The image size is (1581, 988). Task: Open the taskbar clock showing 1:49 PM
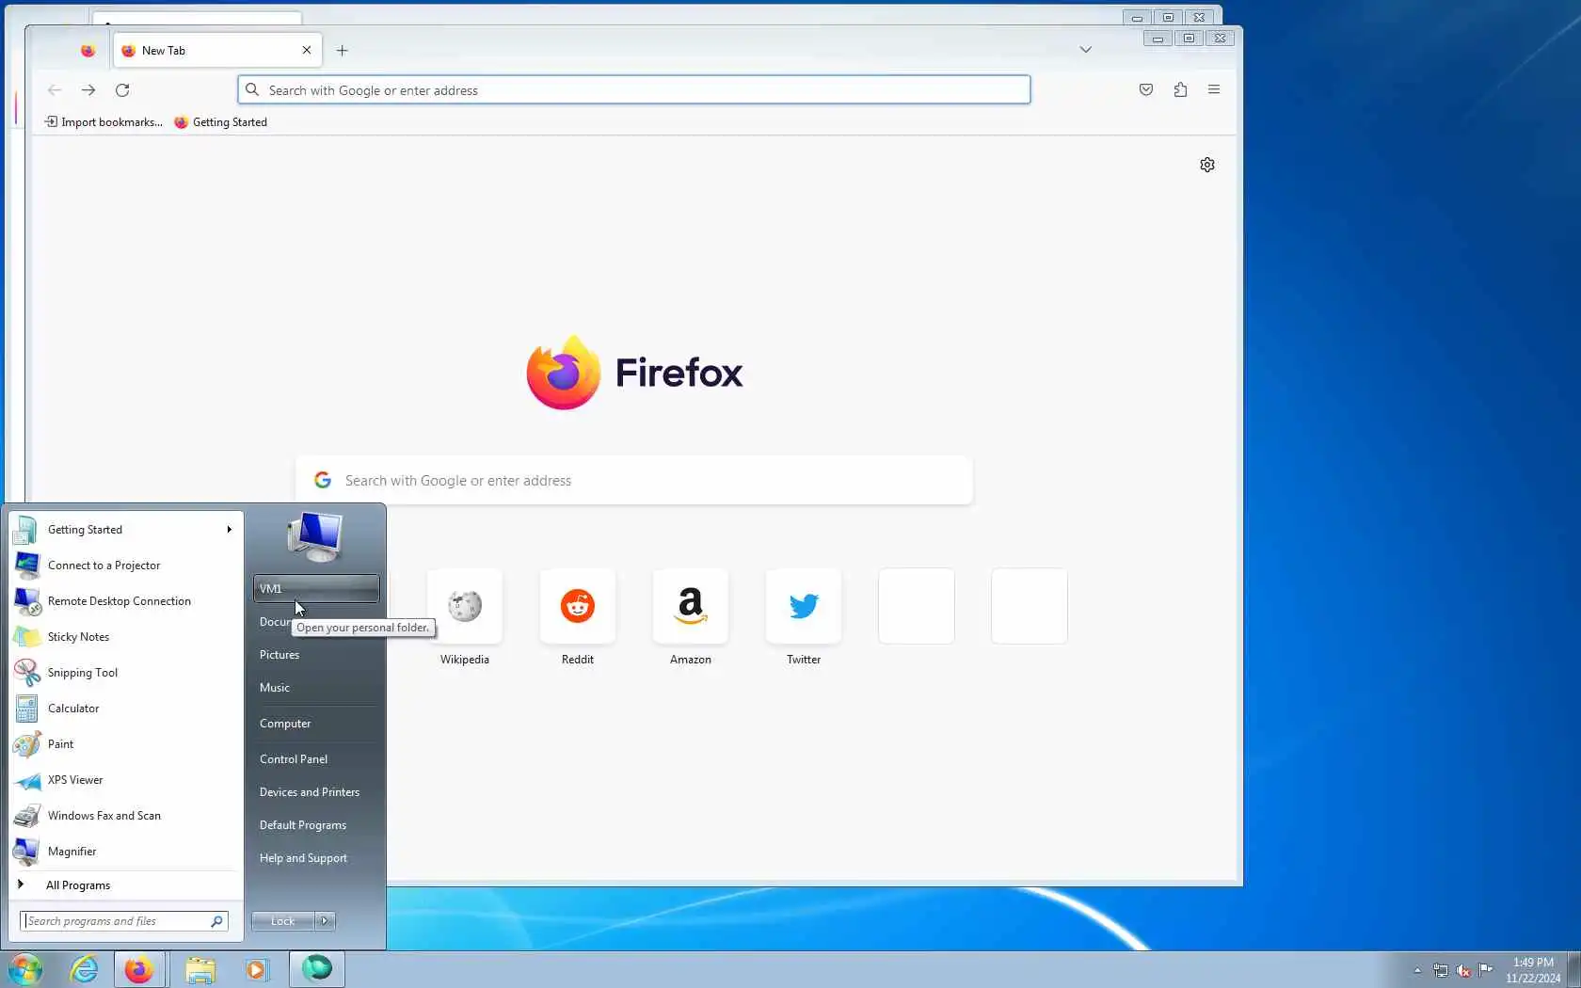pyautogui.click(x=1533, y=970)
